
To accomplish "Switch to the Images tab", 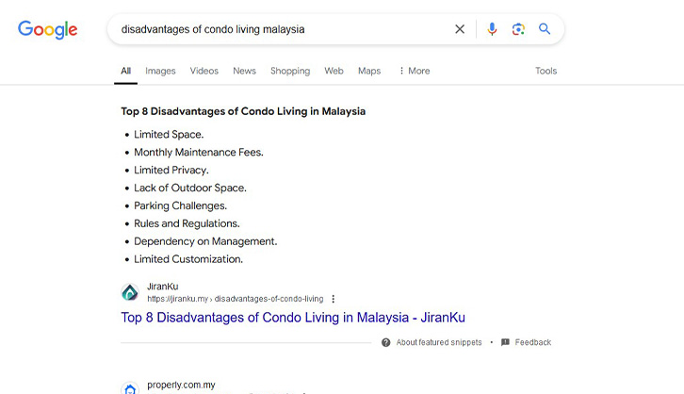I will point(160,71).
